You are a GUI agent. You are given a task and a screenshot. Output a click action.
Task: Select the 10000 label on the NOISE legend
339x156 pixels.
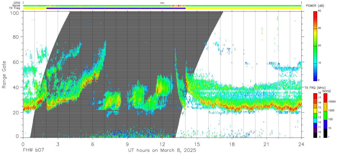(x=332, y=102)
